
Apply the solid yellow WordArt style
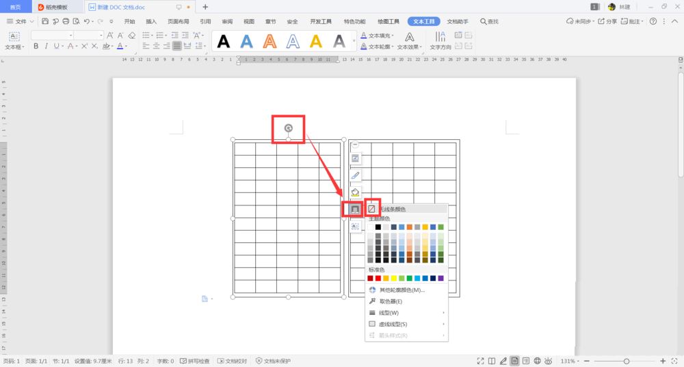point(316,42)
